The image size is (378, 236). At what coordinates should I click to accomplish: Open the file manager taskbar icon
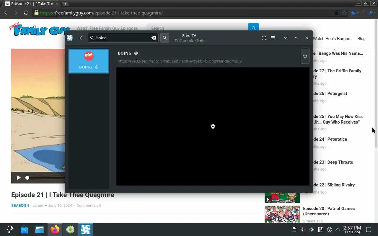point(40,230)
